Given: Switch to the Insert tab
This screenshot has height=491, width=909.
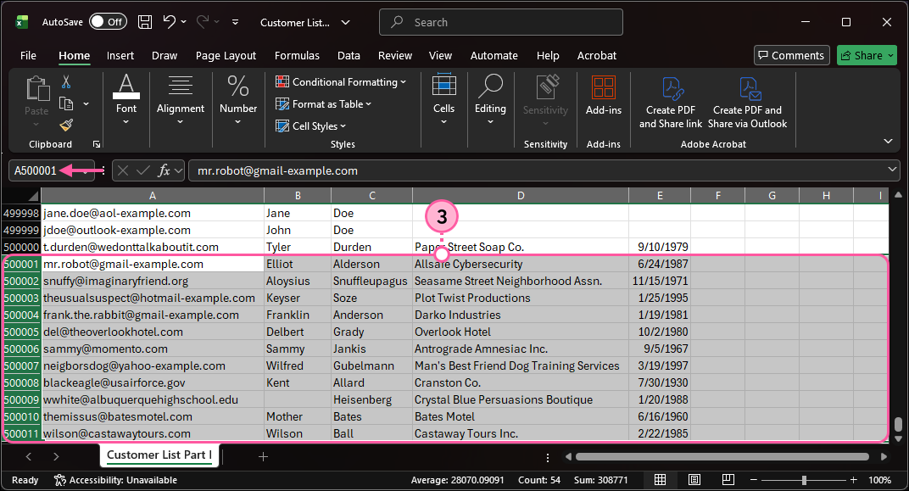Looking at the screenshot, I should coord(120,56).
